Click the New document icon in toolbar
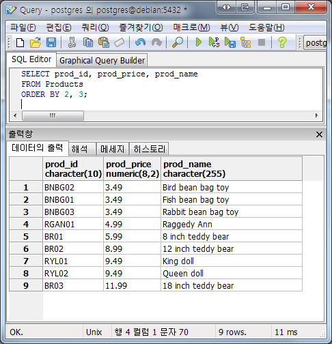The width and height of the screenshot is (332, 344). [x=20, y=42]
